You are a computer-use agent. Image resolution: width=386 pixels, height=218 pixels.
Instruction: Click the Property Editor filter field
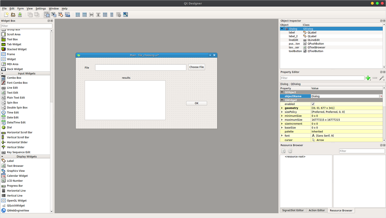coord(322,78)
